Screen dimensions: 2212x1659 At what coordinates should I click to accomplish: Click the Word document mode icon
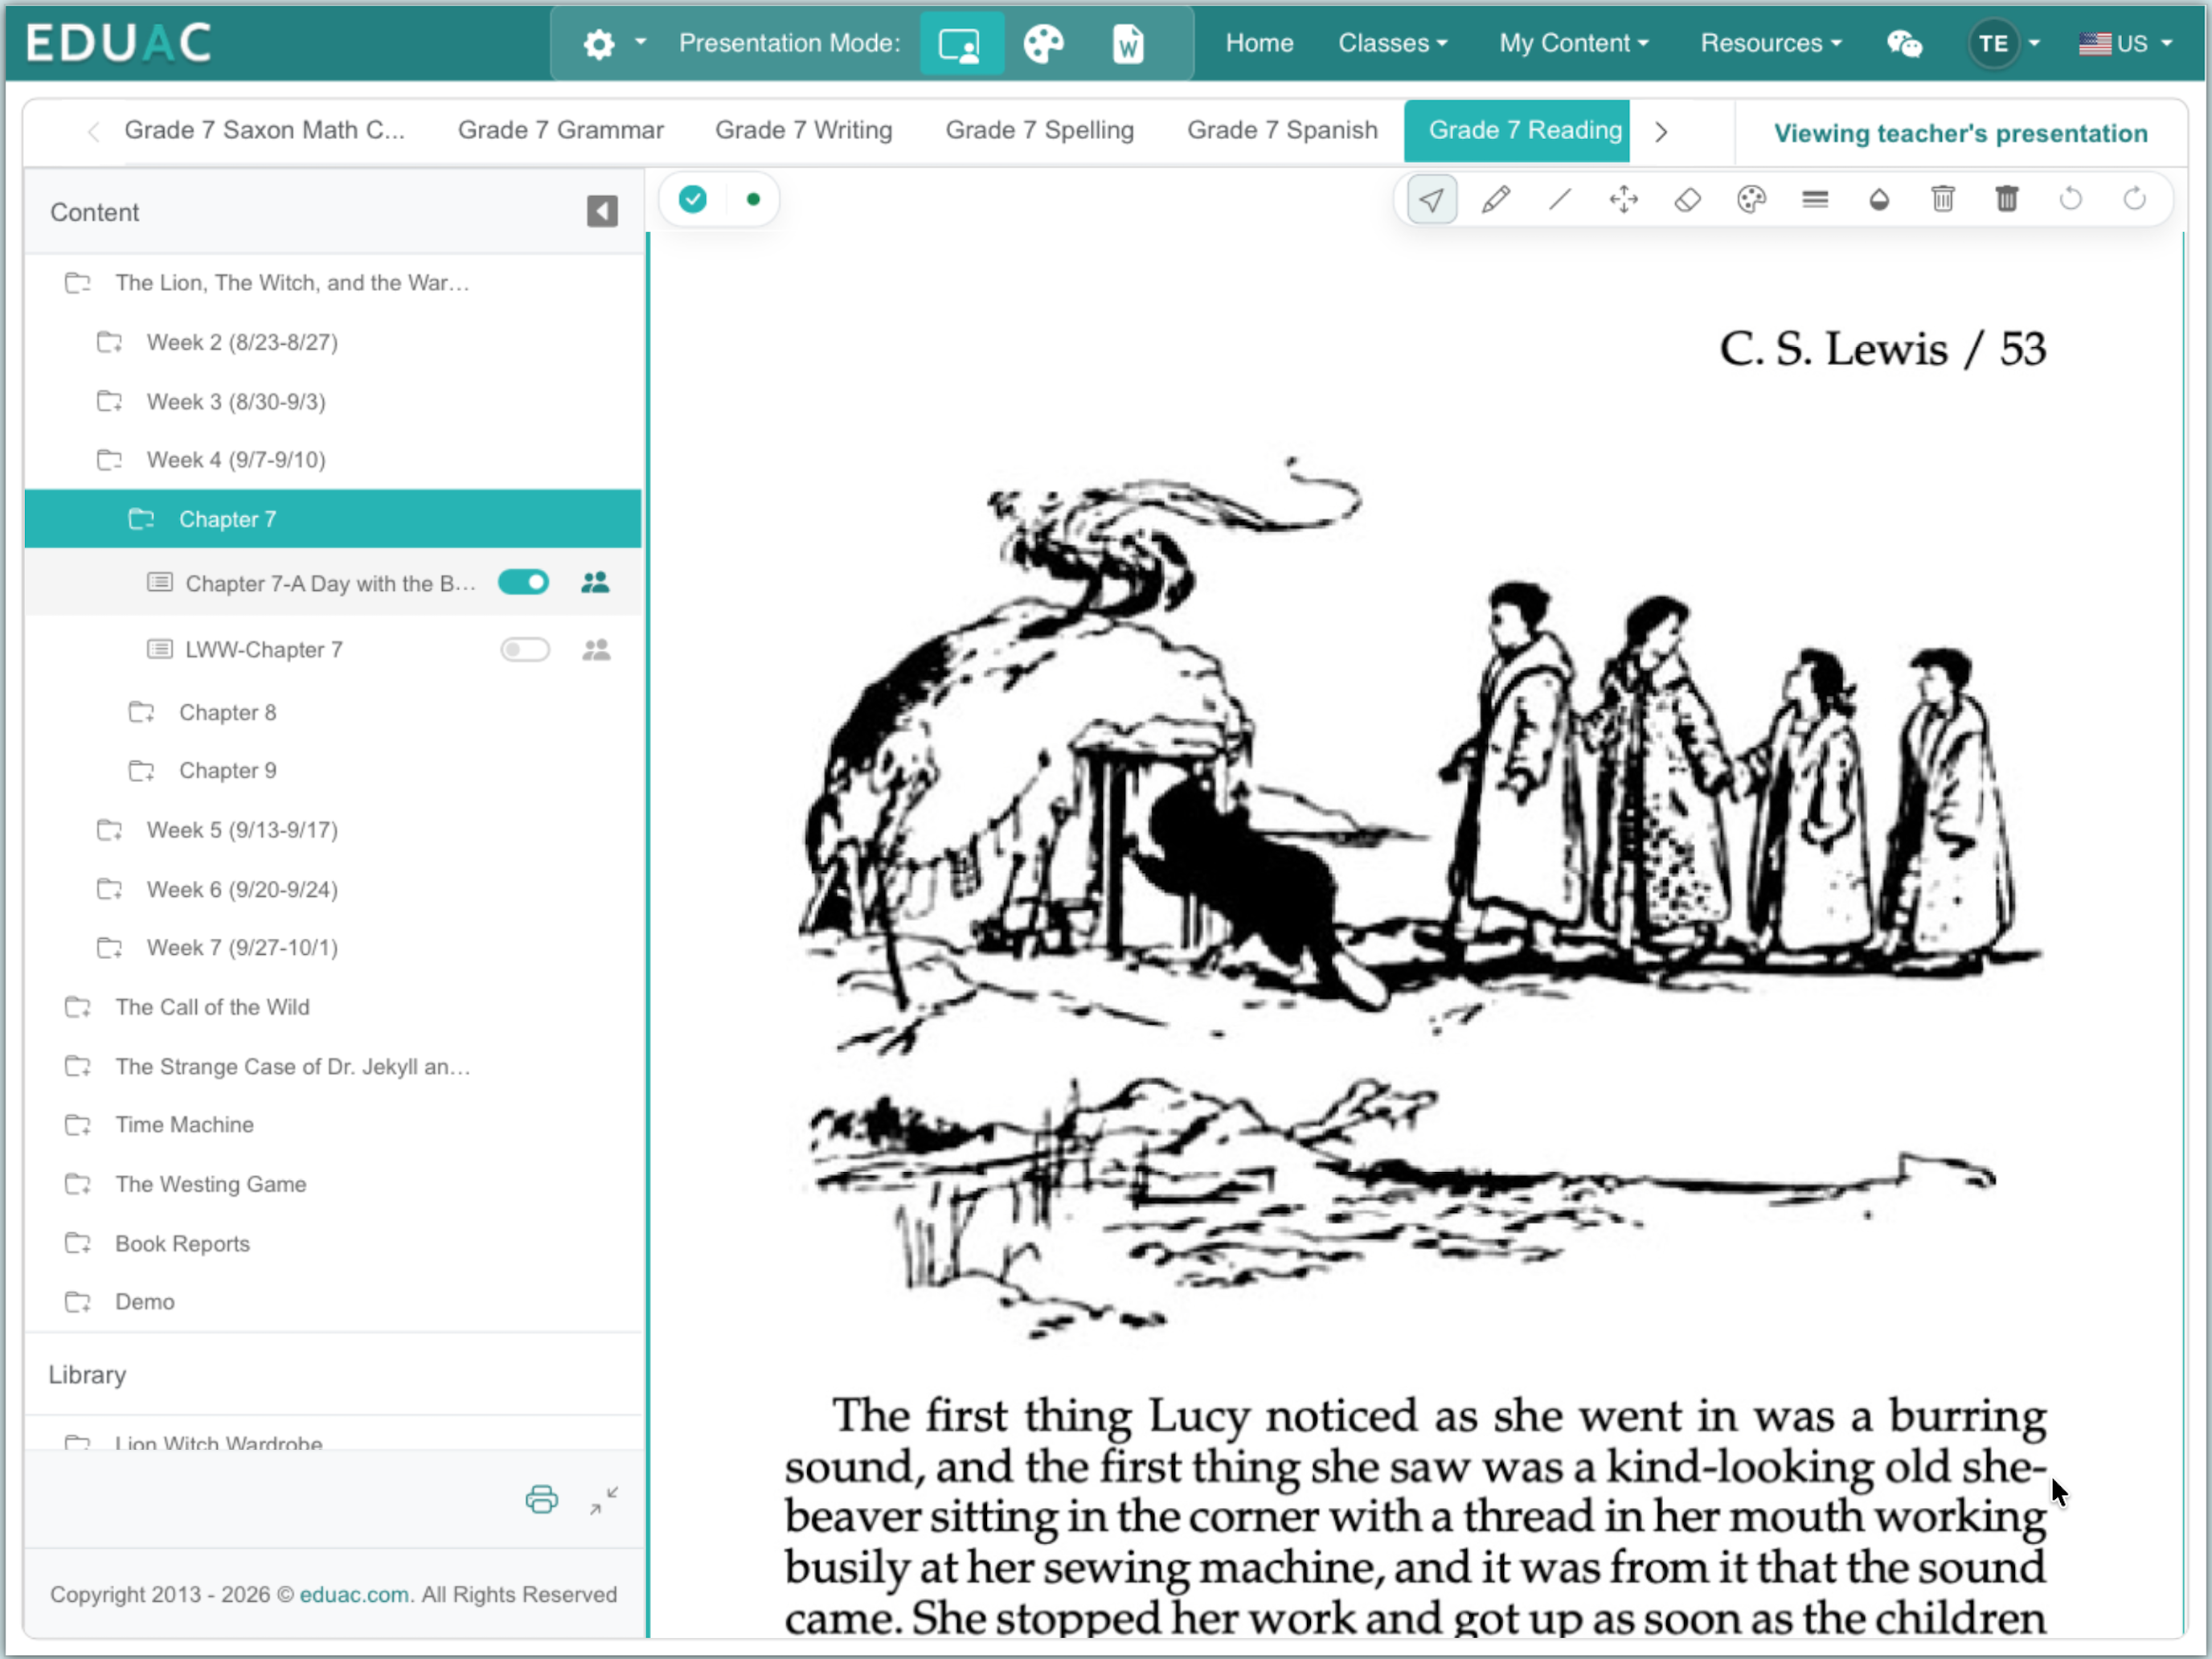pos(1128,44)
